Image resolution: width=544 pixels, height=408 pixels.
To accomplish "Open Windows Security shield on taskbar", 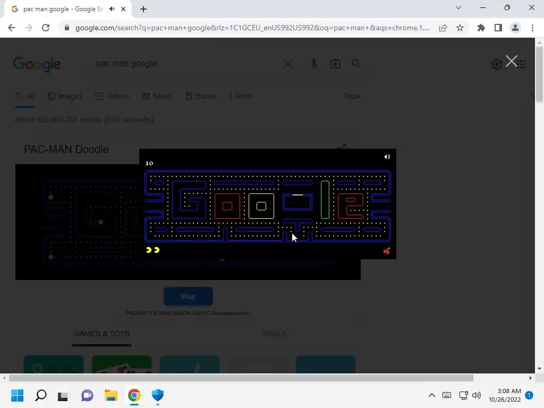I will pos(157,395).
